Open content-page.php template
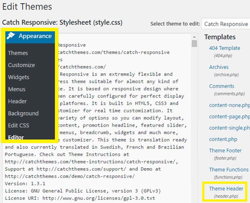Viewport: 250px width, 203px height. 229,117
